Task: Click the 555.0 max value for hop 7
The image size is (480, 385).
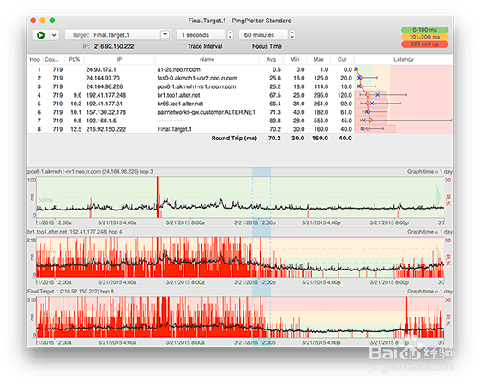Action: pyautogui.click(x=321, y=121)
